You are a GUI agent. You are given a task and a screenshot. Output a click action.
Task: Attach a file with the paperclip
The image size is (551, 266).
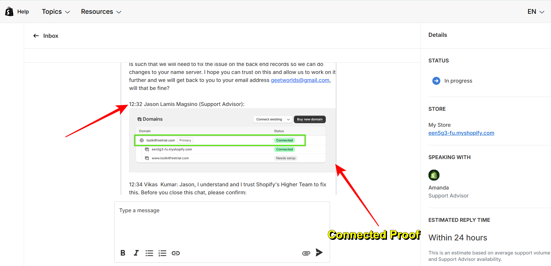pyautogui.click(x=306, y=253)
